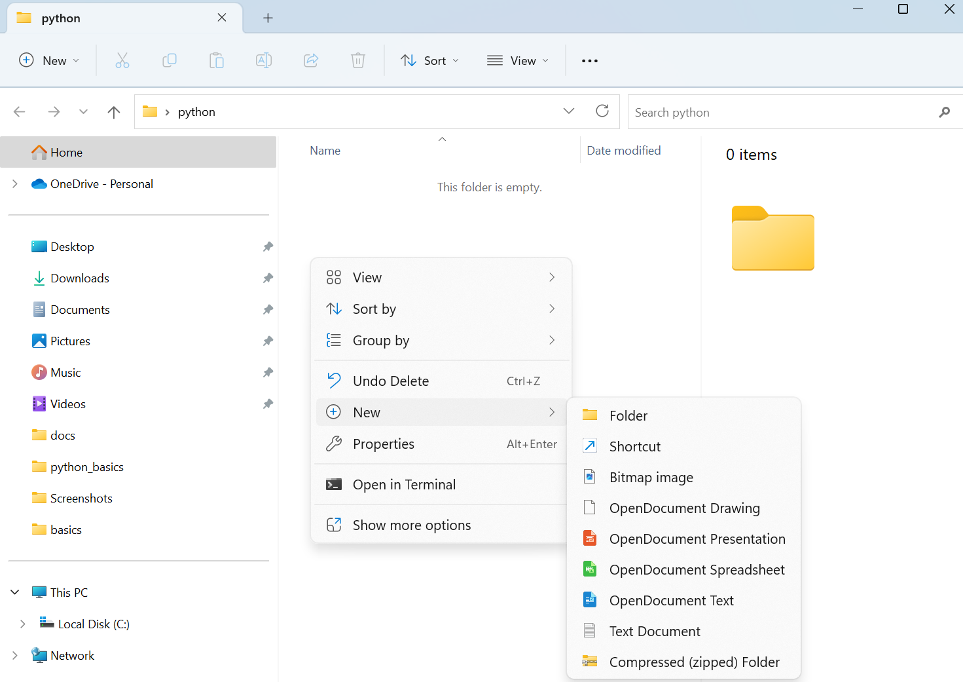963x682 pixels.
Task: Open Desktop in navigation pane
Action: [138, 247]
